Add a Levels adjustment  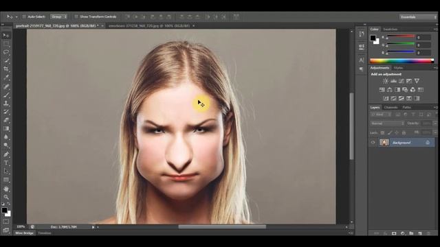click(x=393, y=81)
